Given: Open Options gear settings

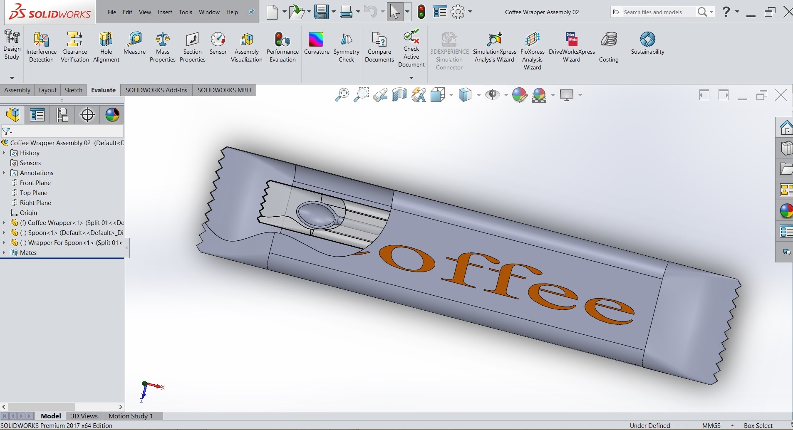Looking at the screenshot, I should click(x=458, y=12).
